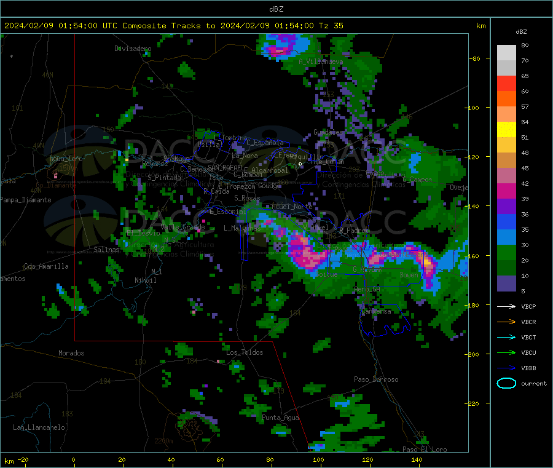The height and width of the screenshot is (468, 553).
Task: Click the 'Paso_El_Loro' place label
Action: 425,450
